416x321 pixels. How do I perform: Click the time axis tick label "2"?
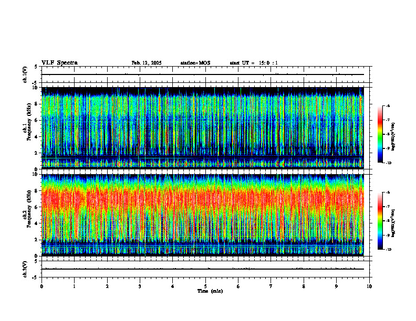point(107,286)
